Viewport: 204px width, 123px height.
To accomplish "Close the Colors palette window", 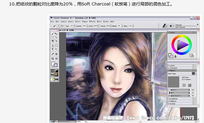I will [198, 30].
